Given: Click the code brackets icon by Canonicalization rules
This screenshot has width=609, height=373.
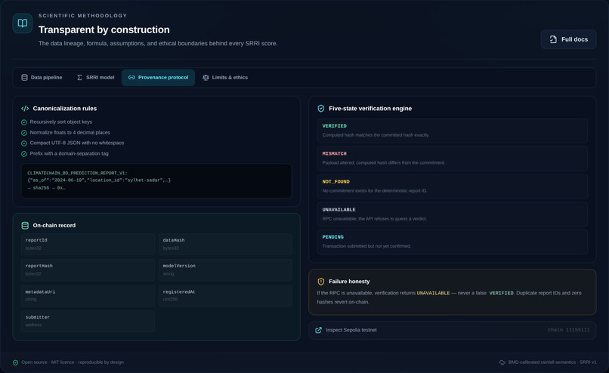Looking at the screenshot, I should pyautogui.click(x=25, y=108).
